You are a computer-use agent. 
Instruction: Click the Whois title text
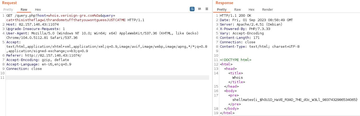(238, 78)
